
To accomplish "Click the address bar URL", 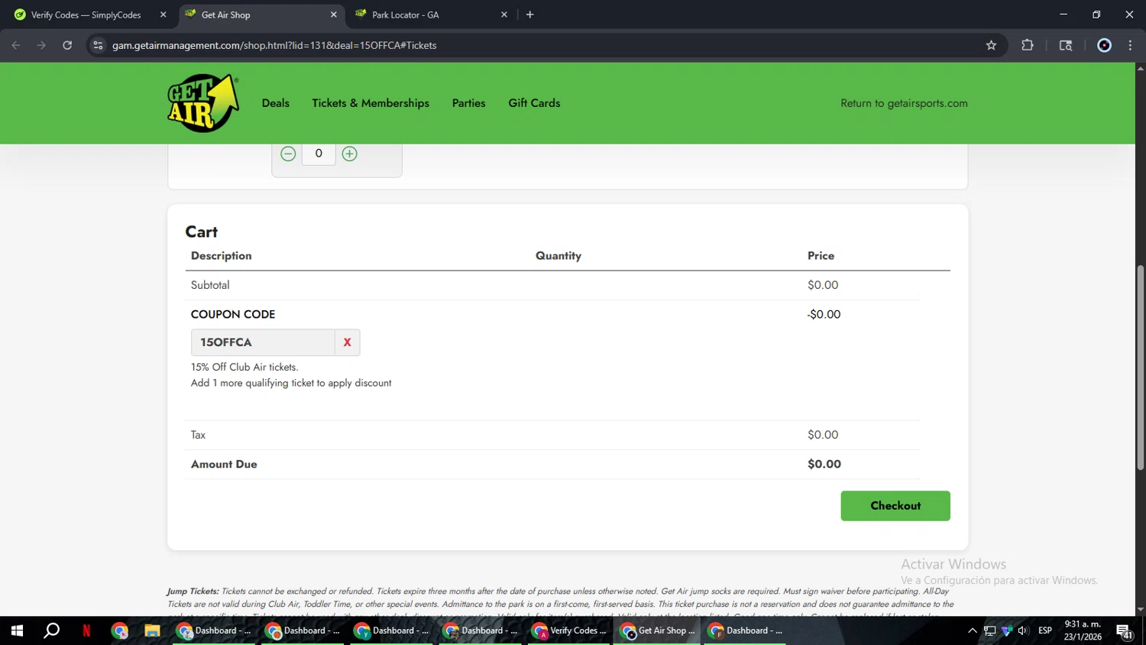I will tap(274, 45).
